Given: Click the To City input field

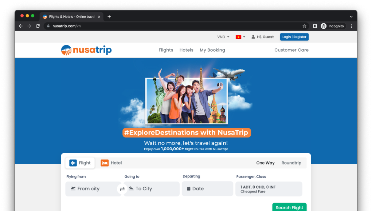Looking at the screenshot, I should (x=152, y=189).
